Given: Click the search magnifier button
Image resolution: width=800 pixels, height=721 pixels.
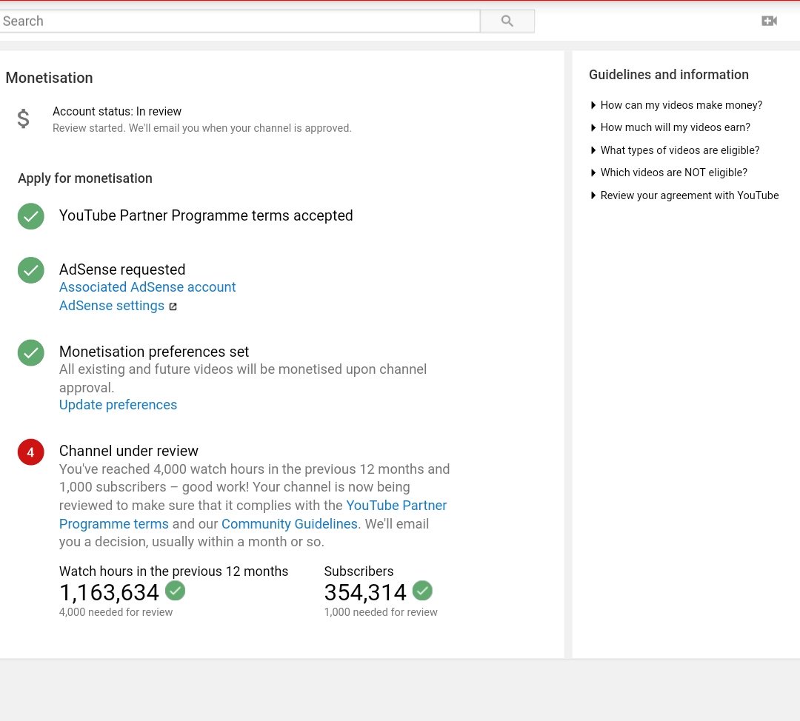Looking at the screenshot, I should point(507,21).
